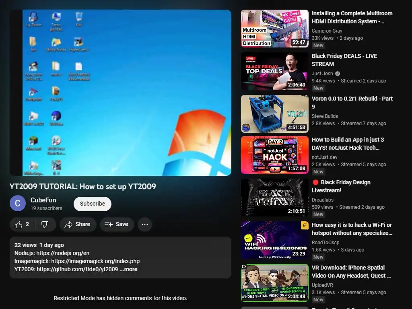The height and width of the screenshot is (309, 412).
Task: Click the 23:29 duration badge
Action: (299, 253)
